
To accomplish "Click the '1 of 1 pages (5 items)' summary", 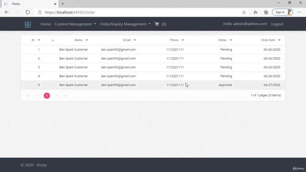I will click(x=266, y=96).
